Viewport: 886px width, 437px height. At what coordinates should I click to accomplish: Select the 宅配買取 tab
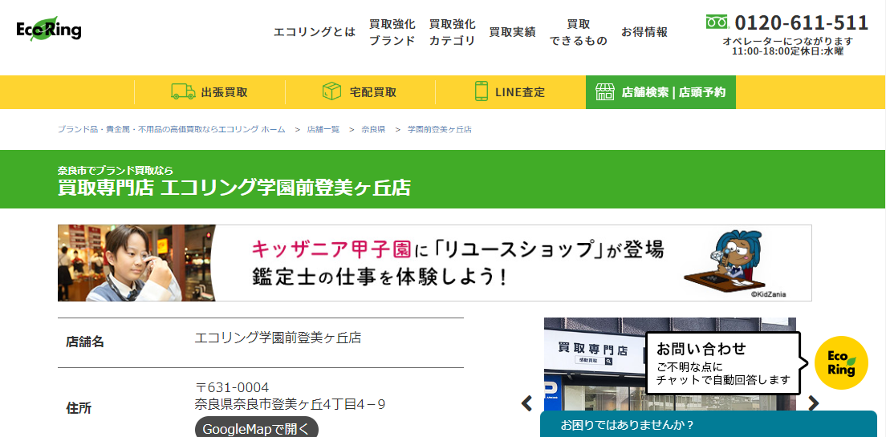360,92
